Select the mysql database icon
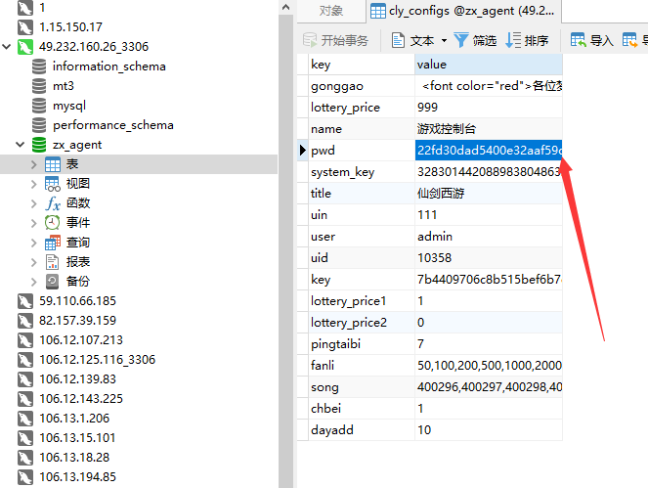This screenshot has height=488, width=648. (39, 106)
